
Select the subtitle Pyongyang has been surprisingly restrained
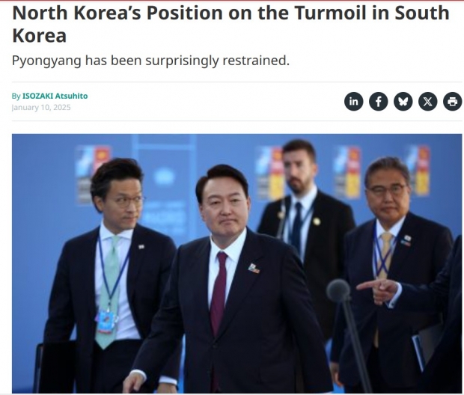click(x=150, y=61)
